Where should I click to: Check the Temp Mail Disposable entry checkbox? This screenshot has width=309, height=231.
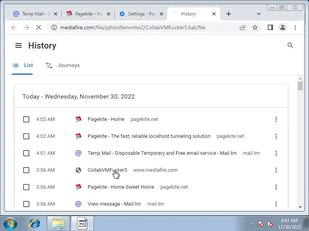coord(26,153)
